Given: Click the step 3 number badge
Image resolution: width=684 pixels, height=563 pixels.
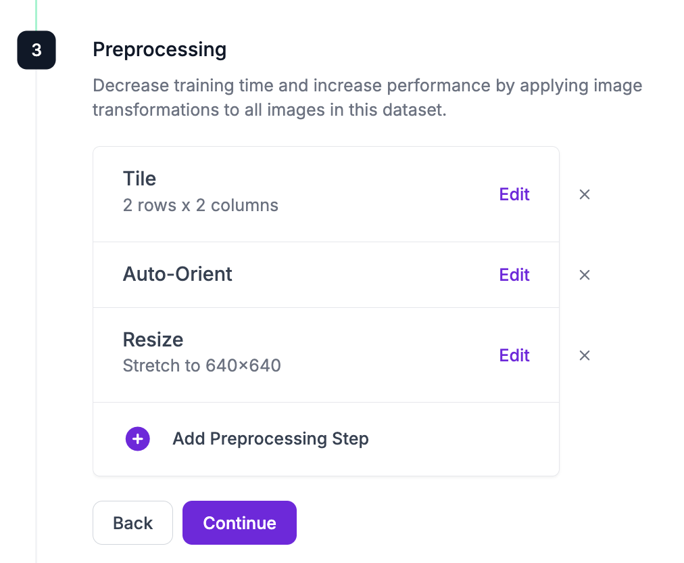Looking at the screenshot, I should [36, 50].
